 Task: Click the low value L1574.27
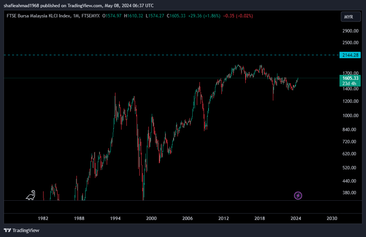(x=155, y=16)
